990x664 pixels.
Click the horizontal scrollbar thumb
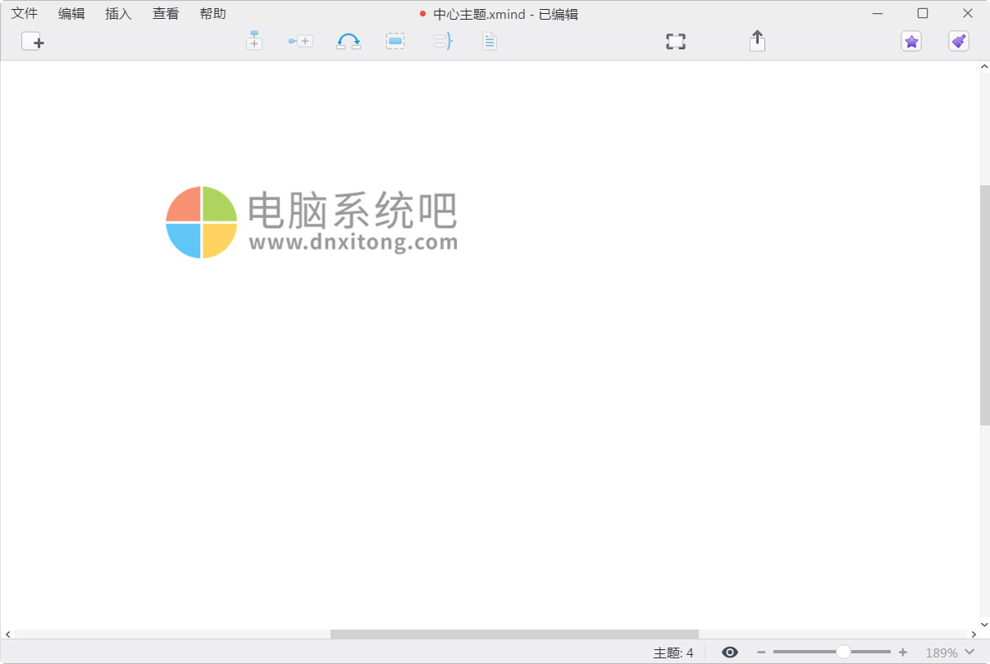pos(514,634)
